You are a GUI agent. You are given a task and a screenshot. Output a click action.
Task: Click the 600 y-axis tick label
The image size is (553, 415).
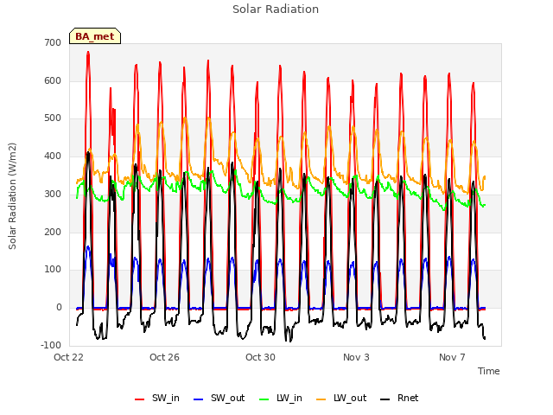click(53, 80)
